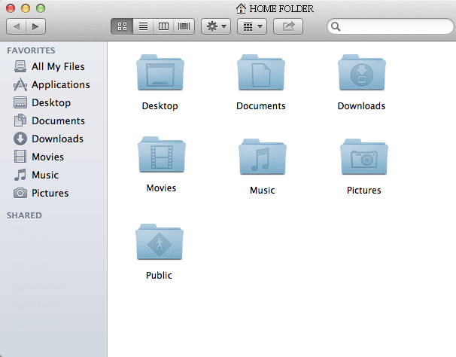Open the Documents folder icon
Image resolution: width=456 pixels, height=357 pixels.
[x=260, y=75]
